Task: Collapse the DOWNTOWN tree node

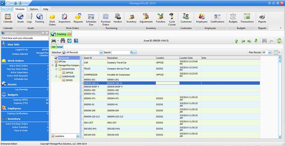Action: 56,69
